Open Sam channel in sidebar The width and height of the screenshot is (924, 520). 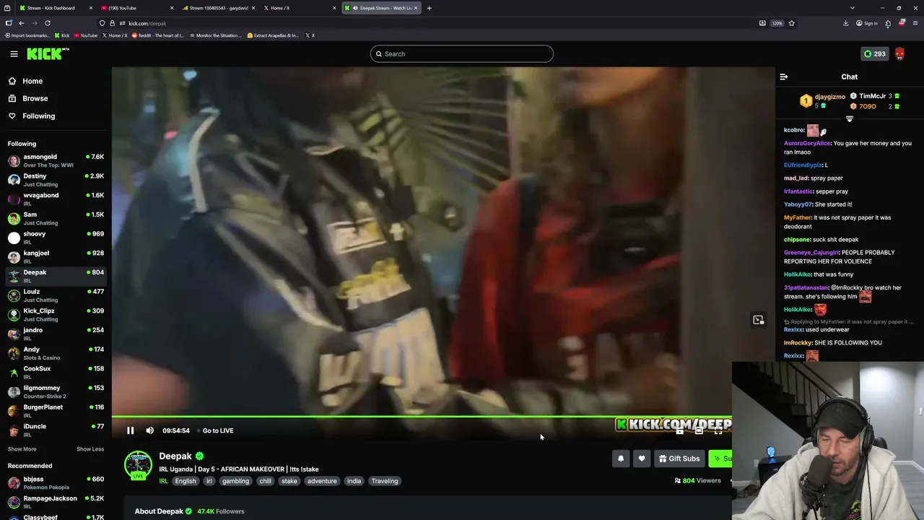pos(56,218)
